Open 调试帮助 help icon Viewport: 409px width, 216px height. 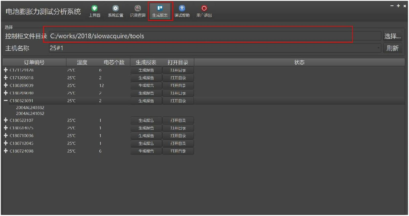coord(182,9)
